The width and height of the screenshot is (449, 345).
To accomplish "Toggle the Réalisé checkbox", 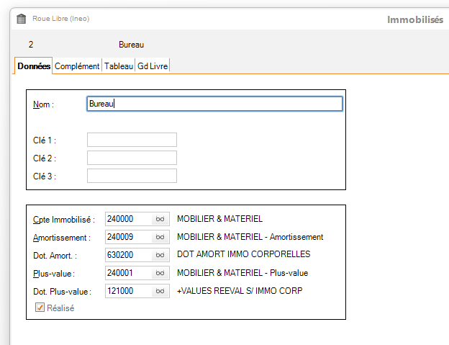I will click(40, 308).
